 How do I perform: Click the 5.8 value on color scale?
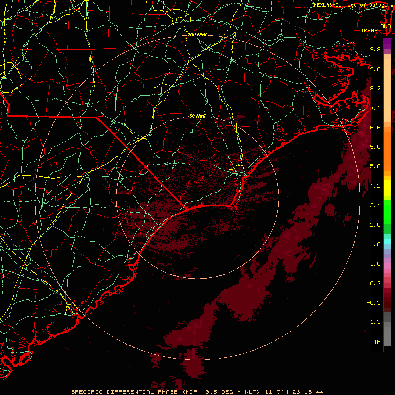tap(375, 147)
